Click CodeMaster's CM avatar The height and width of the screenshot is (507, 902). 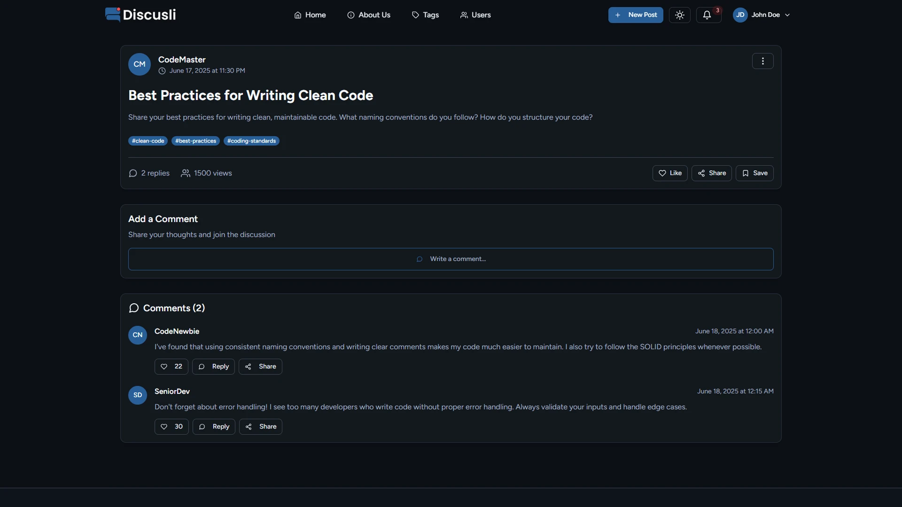click(140, 64)
